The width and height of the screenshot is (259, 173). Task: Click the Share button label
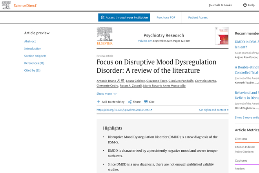tap(137, 102)
